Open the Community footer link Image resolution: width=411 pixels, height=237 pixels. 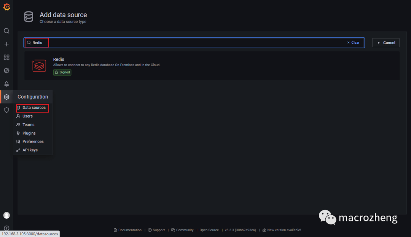click(x=182, y=230)
